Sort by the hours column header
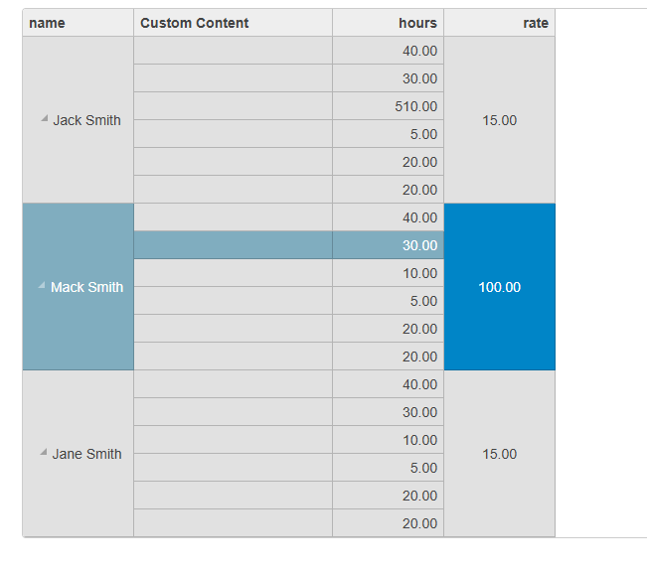 coord(389,23)
